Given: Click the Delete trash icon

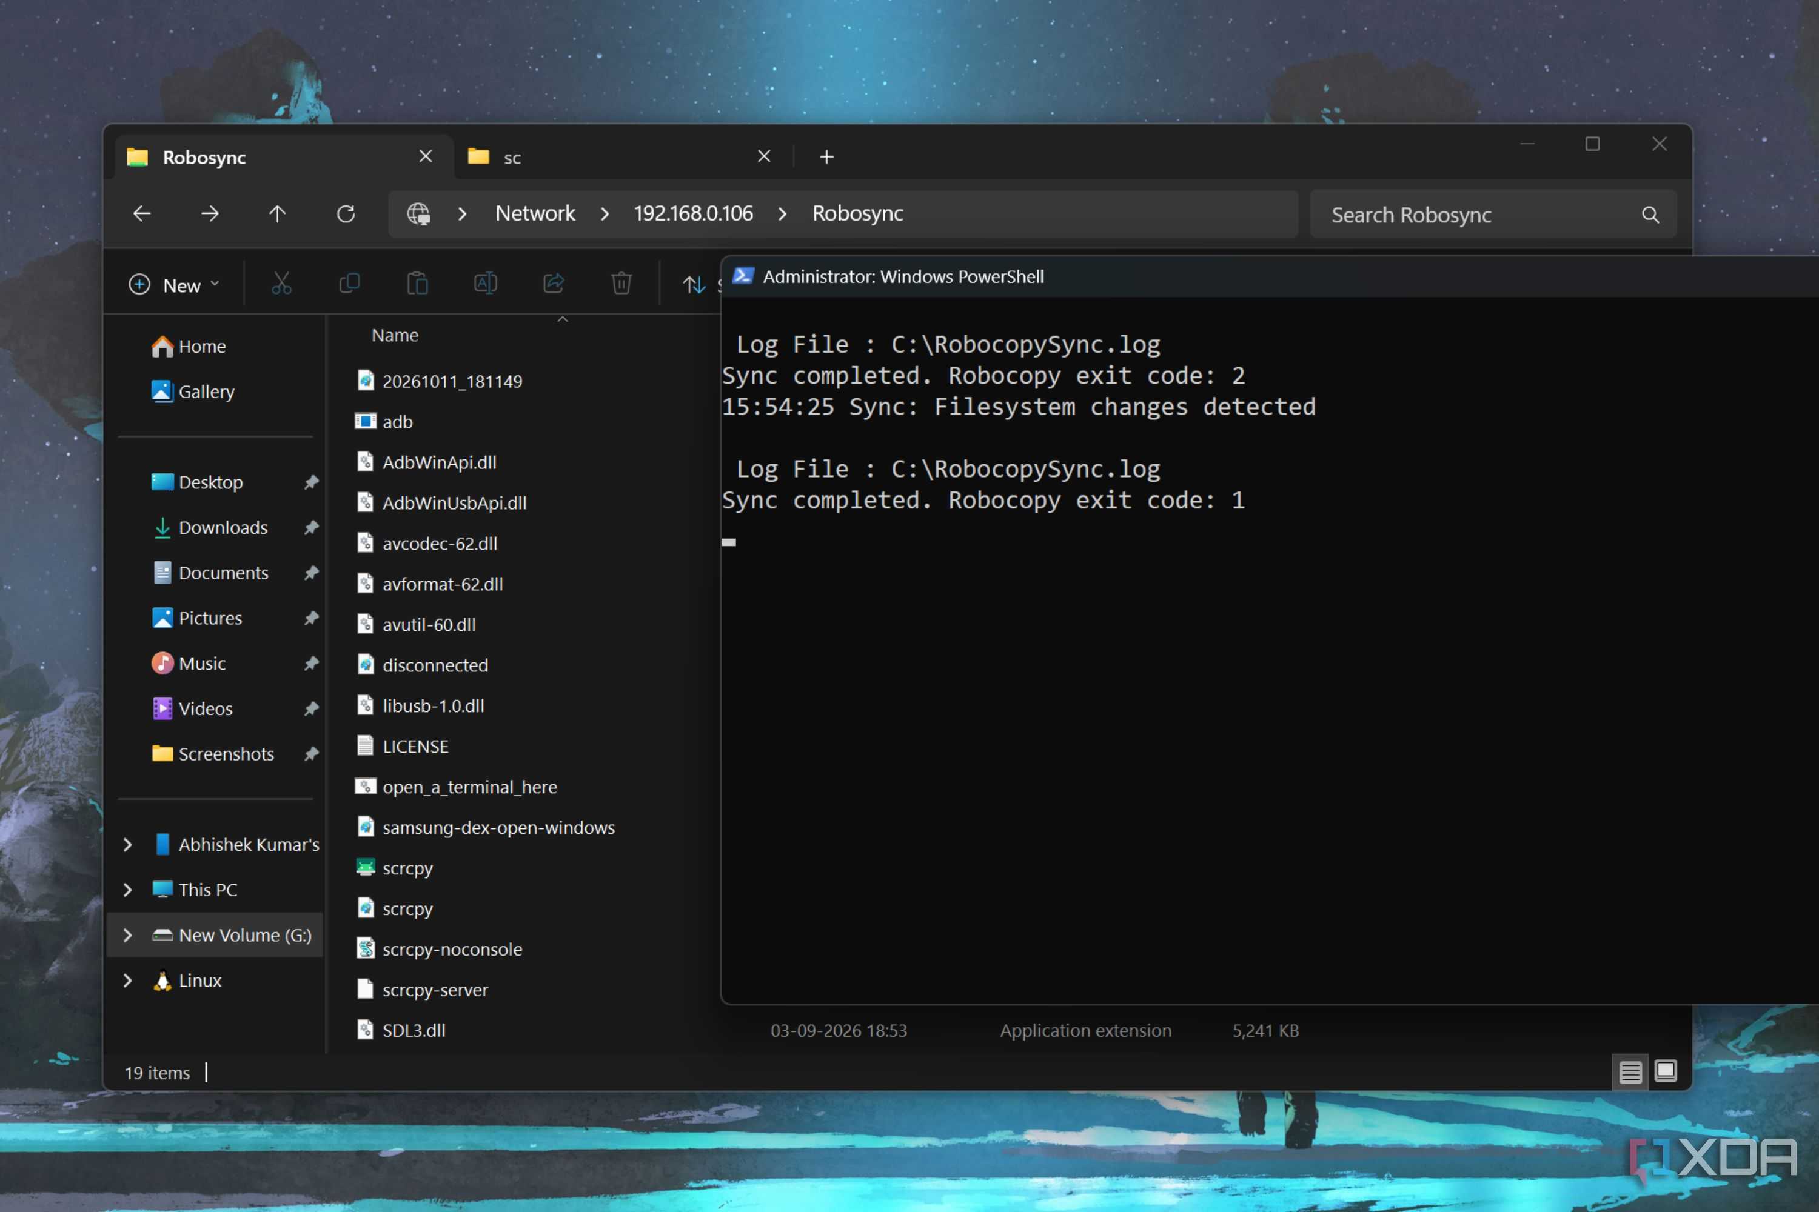Looking at the screenshot, I should (x=622, y=284).
